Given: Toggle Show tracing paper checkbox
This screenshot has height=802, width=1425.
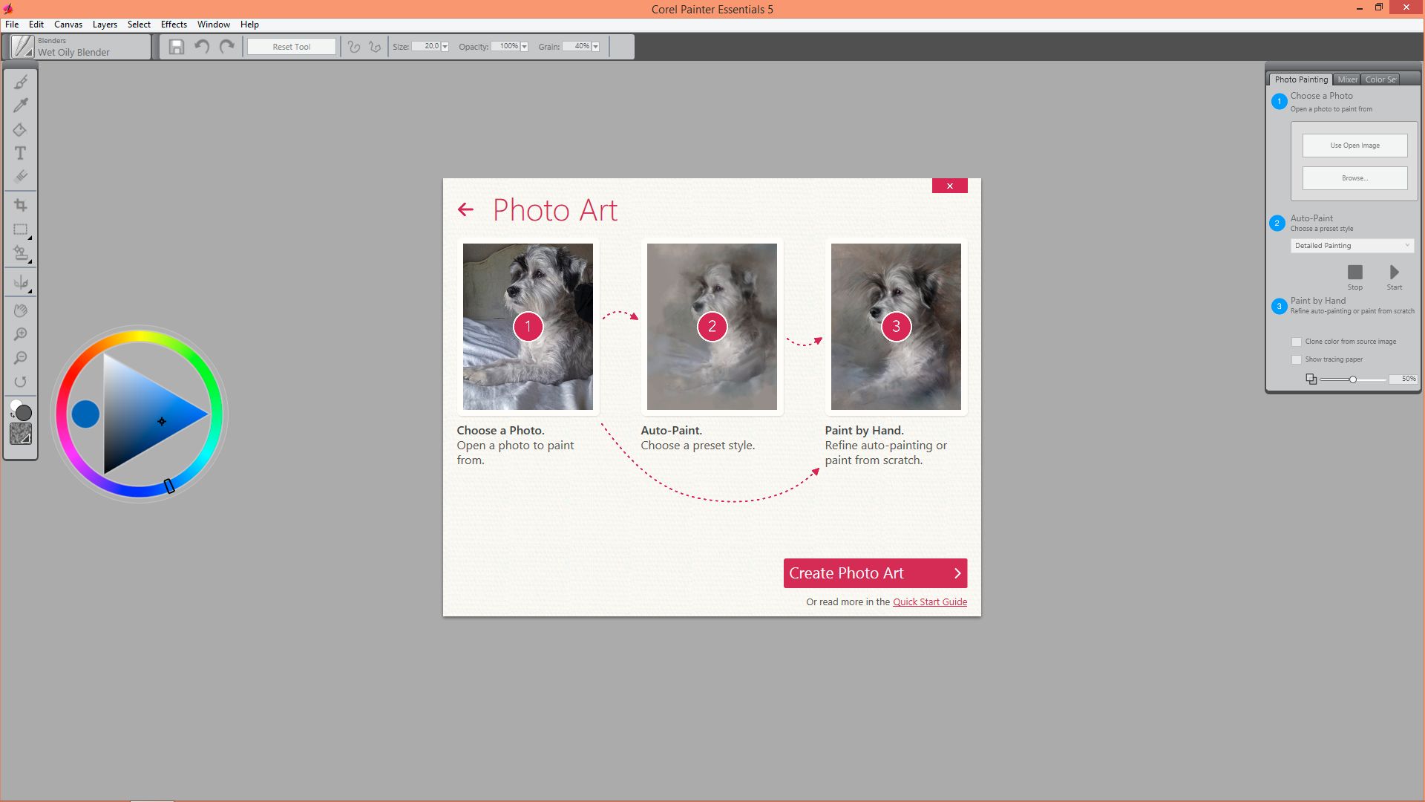Looking at the screenshot, I should pyautogui.click(x=1297, y=359).
